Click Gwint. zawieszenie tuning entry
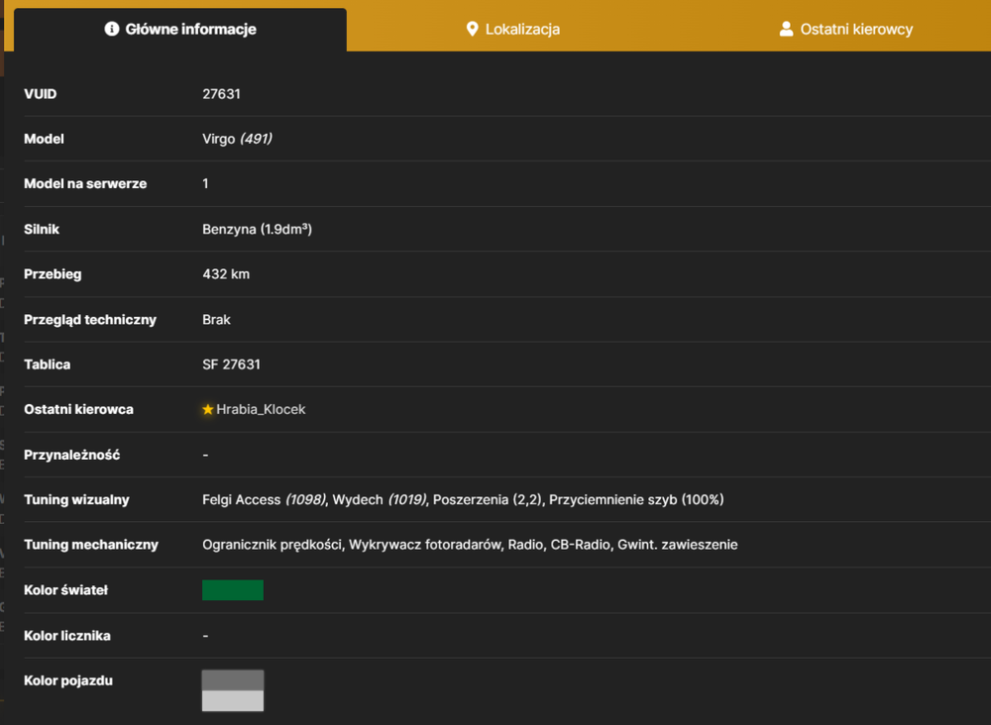 (678, 545)
